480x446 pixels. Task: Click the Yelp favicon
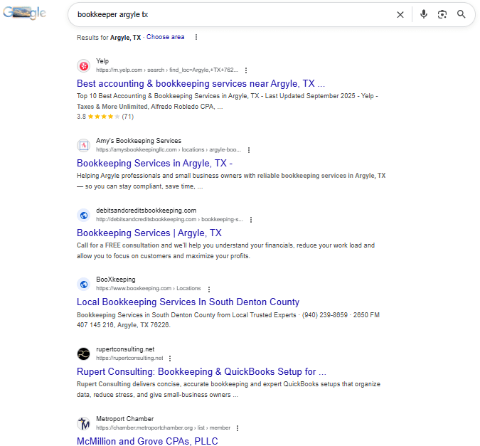point(84,66)
